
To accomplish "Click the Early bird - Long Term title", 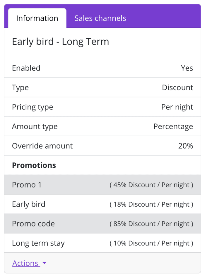I will tap(60, 42).
